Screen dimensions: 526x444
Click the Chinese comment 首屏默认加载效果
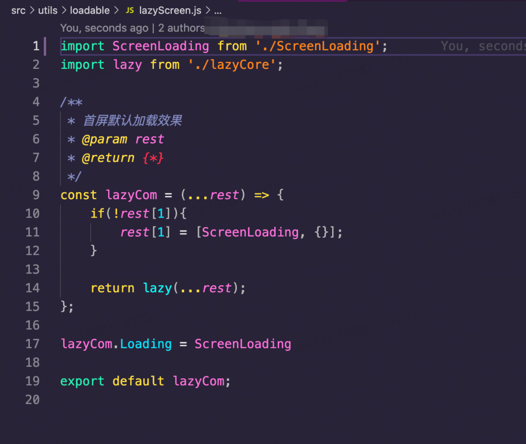(x=132, y=121)
